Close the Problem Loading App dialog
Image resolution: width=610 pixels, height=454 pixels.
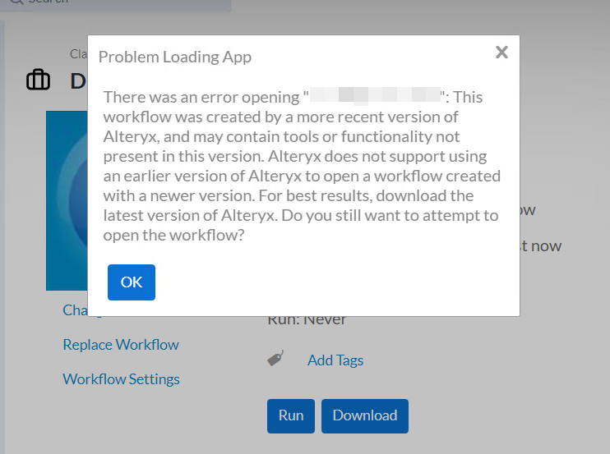[x=501, y=53]
